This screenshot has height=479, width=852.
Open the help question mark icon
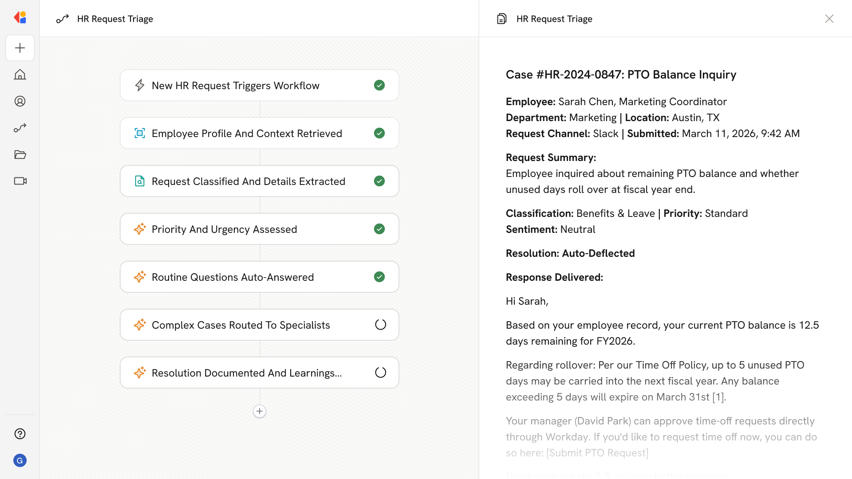[20, 434]
